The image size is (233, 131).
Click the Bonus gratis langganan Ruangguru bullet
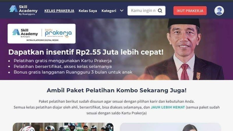click(x=73, y=72)
